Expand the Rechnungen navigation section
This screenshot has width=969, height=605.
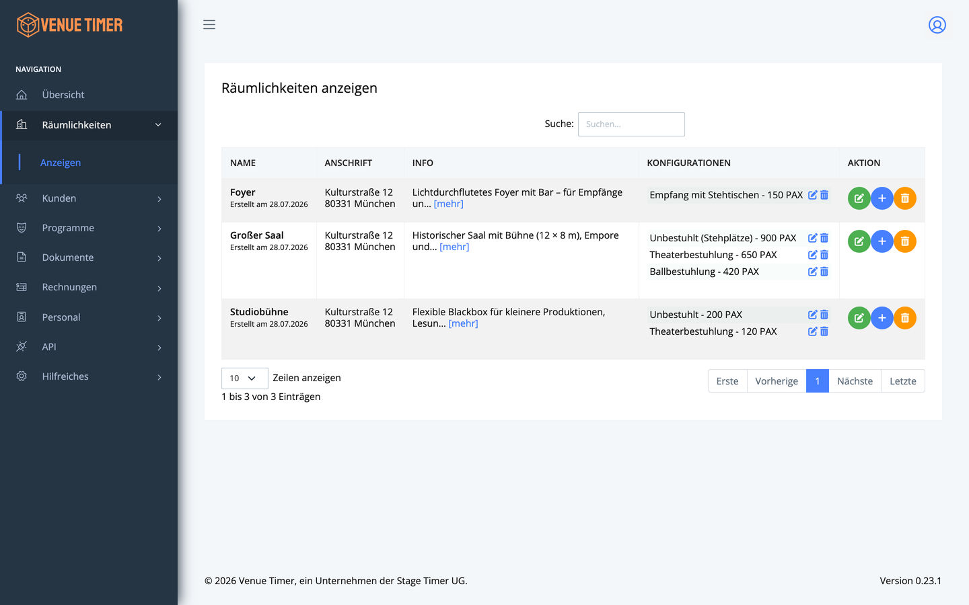point(89,287)
